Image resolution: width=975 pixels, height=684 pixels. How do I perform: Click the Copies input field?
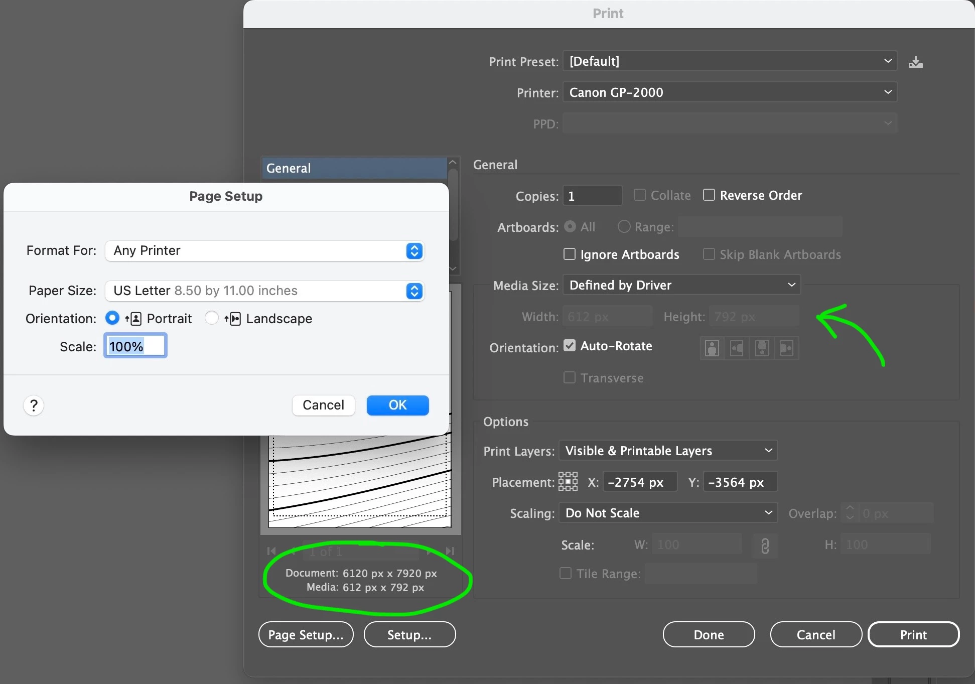[x=592, y=196]
